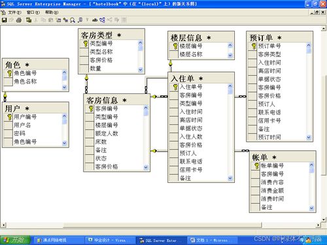The height and width of the screenshot is (245, 327).
Task: Click the Zoom magnifier toolbar icon
Action: click(73, 20)
